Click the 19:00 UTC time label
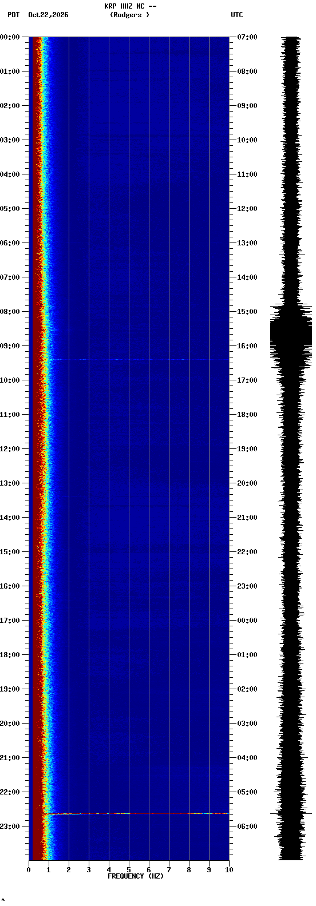 [x=247, y=449]
